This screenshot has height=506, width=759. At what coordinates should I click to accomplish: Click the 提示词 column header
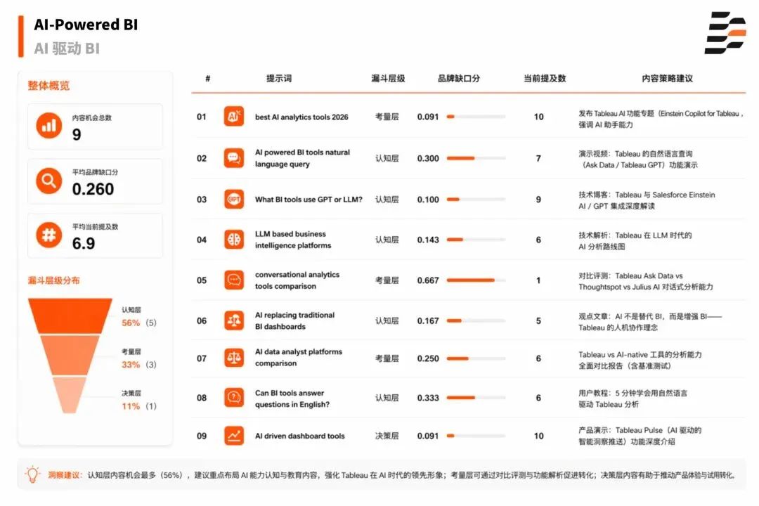pos(279,78)
